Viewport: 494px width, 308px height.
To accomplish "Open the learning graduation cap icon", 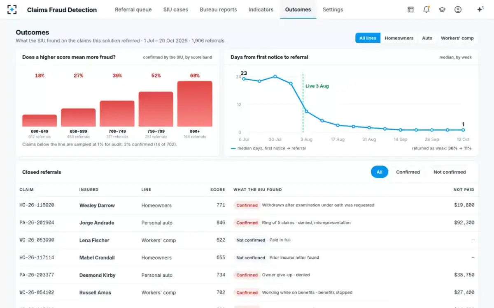I will (x=442, y=9).
